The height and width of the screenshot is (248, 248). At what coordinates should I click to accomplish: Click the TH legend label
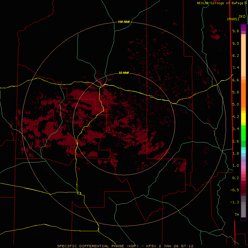click(237, 215)
